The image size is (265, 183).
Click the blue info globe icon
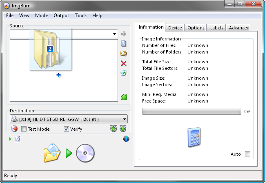click(126, 139)
